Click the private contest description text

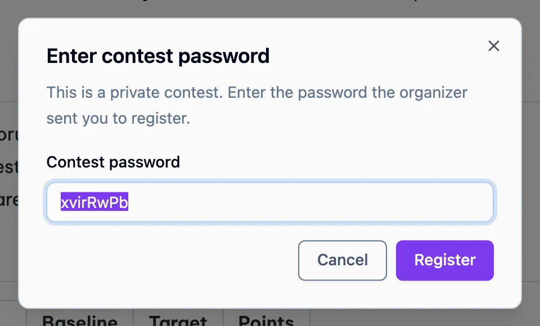point(257,105)
